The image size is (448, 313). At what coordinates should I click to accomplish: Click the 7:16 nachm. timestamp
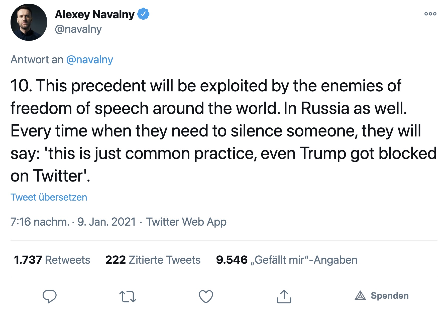(x=40, y=222)
